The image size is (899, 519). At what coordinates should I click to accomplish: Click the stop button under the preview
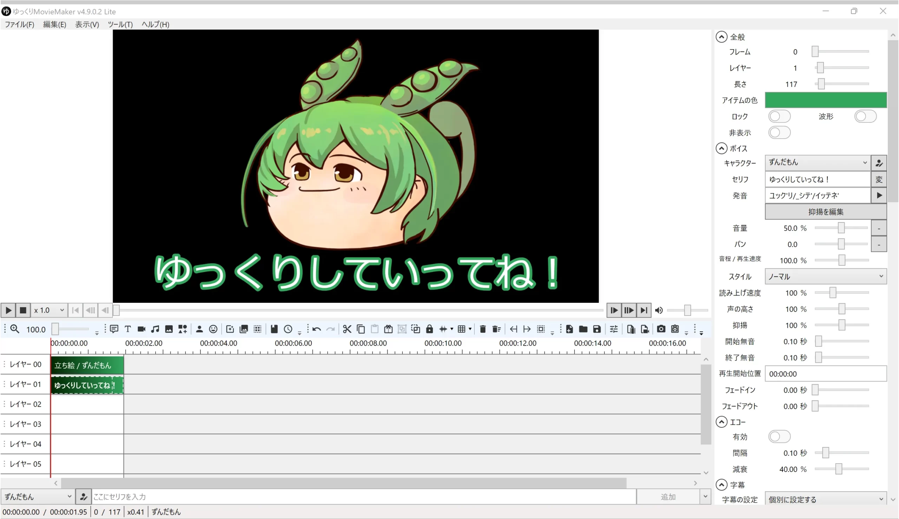tap(23, 311)
